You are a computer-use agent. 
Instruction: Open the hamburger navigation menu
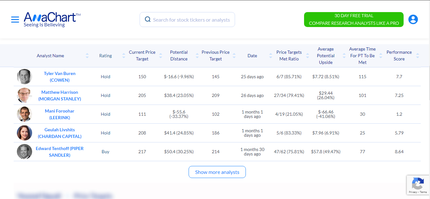coord(15,19)
